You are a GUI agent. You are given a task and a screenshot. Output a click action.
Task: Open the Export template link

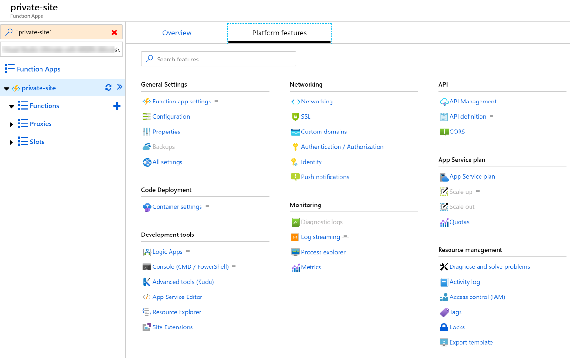click(471, 342)
